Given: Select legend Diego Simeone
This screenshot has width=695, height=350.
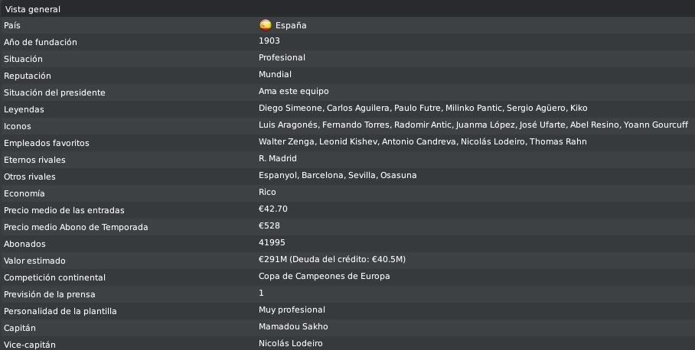Looking at the screenshot, I should (290, 108).
